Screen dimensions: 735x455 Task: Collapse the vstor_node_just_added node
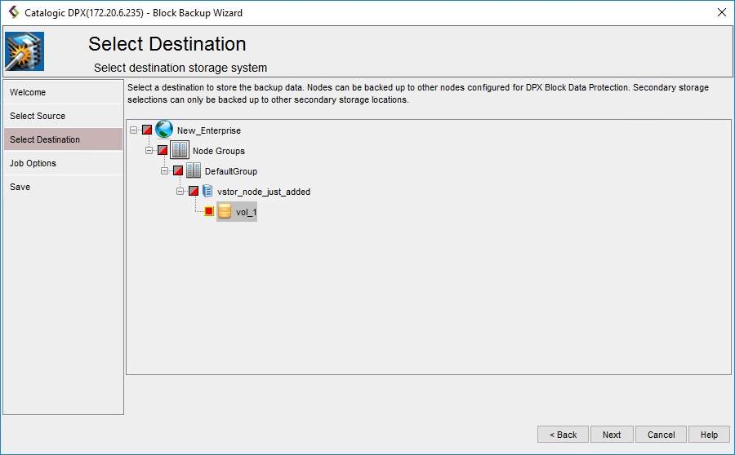180,191
